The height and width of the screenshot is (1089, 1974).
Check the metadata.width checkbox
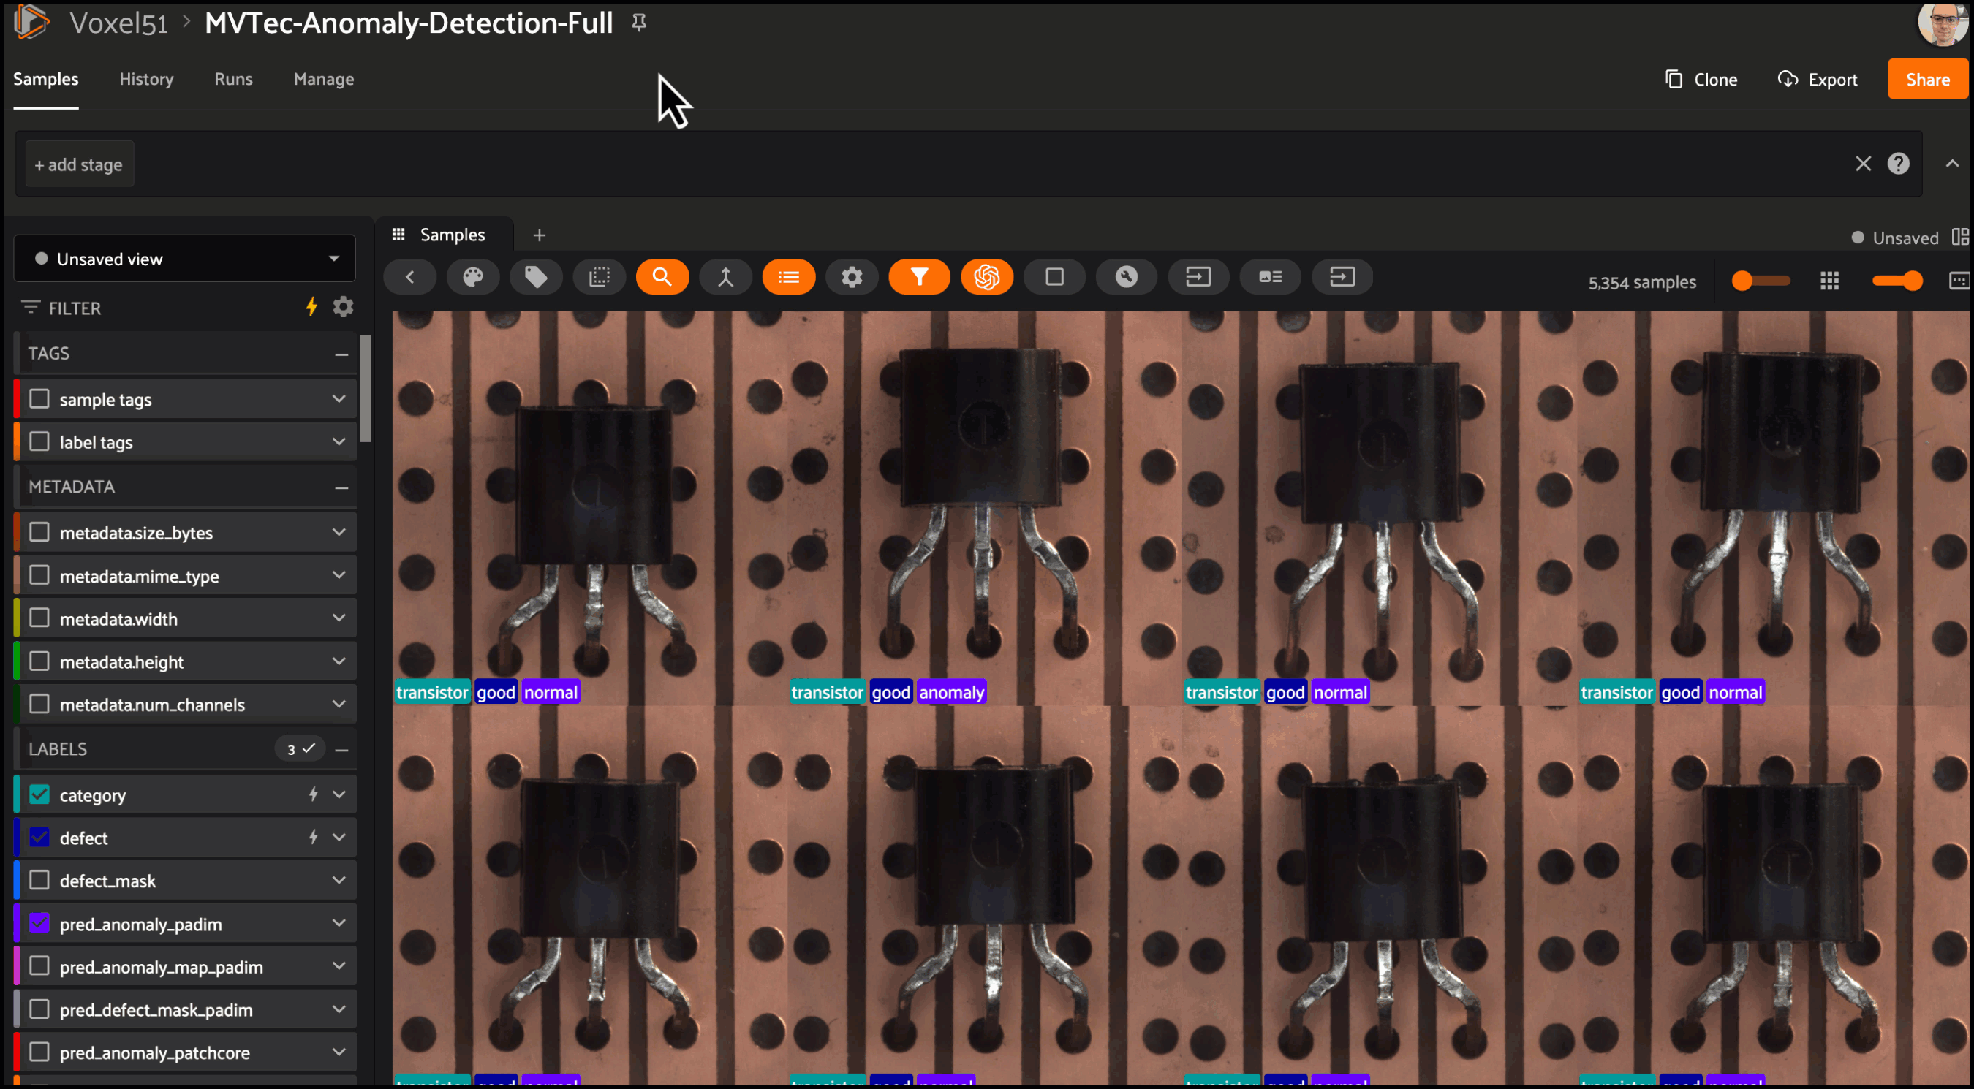(39, 618)
